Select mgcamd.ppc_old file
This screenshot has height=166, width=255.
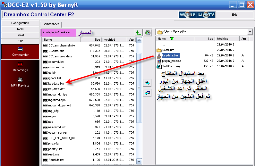click(x=60, y=105)
